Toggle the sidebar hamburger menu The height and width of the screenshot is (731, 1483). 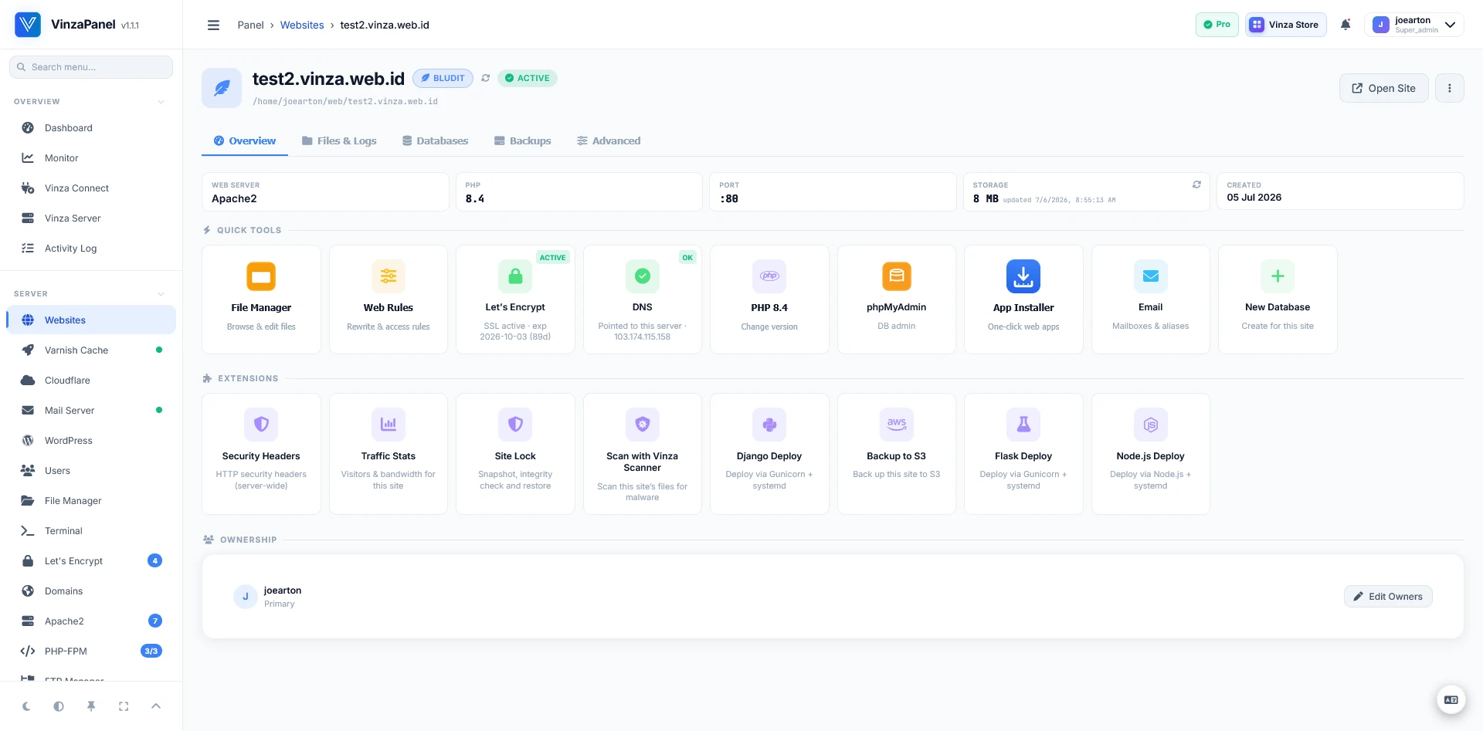click(214, 25)
